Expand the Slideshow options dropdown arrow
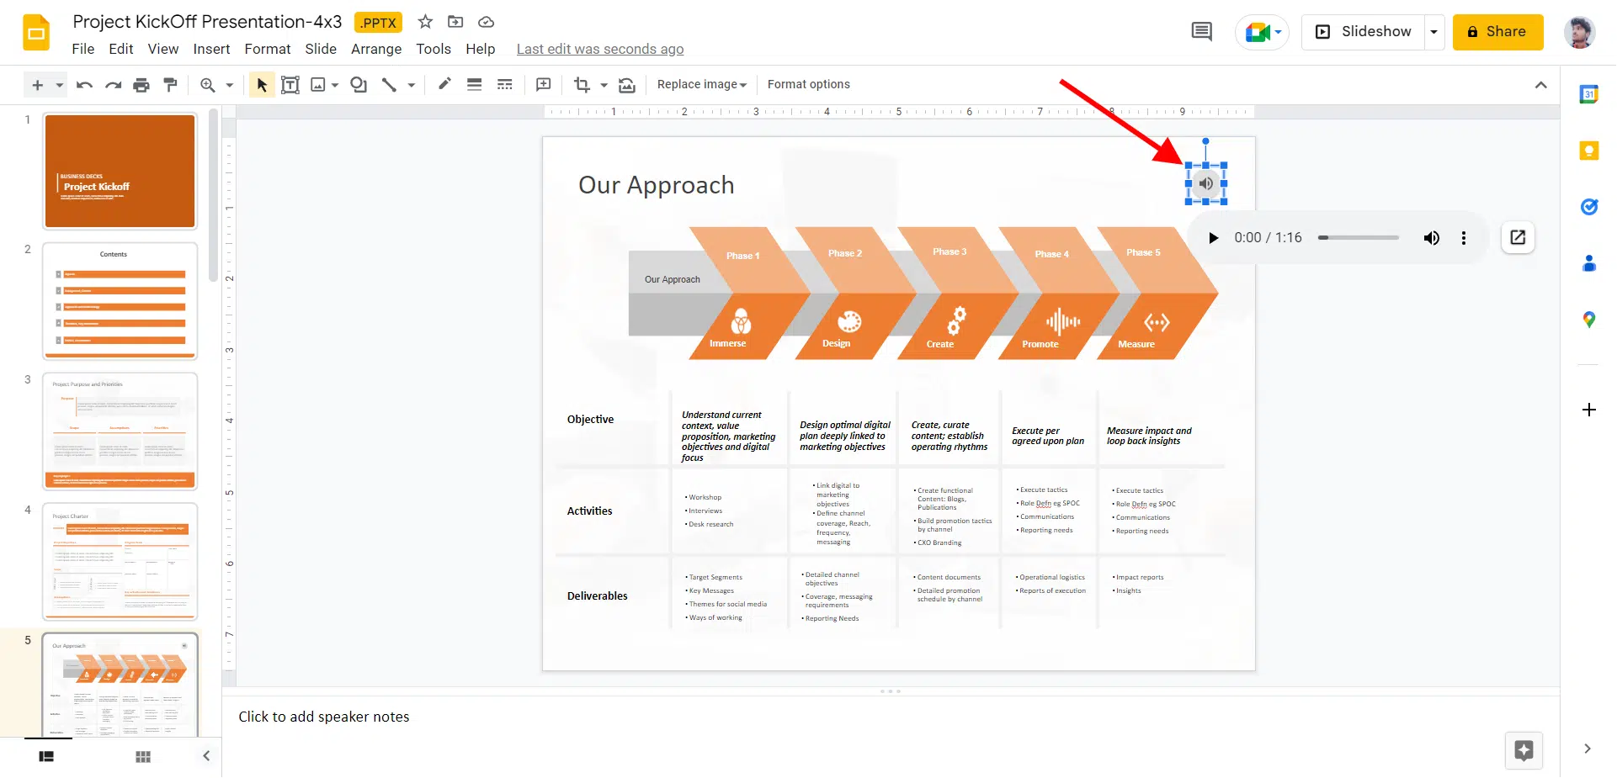The width and height of the screenshot is (1617, 778). click(x=1433, y=32)
